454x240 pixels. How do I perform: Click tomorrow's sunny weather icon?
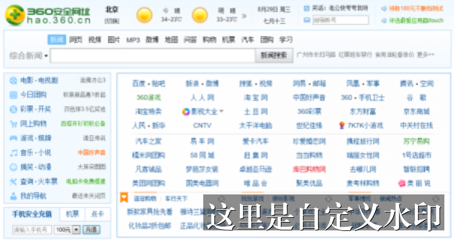(200, 16)
